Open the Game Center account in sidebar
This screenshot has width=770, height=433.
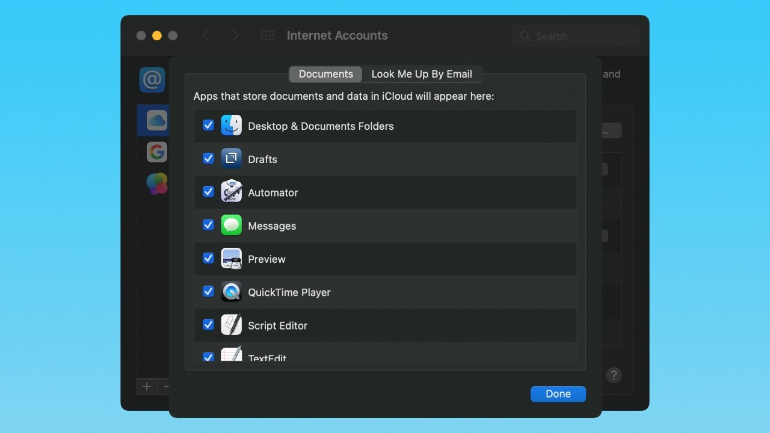(156, 183)
